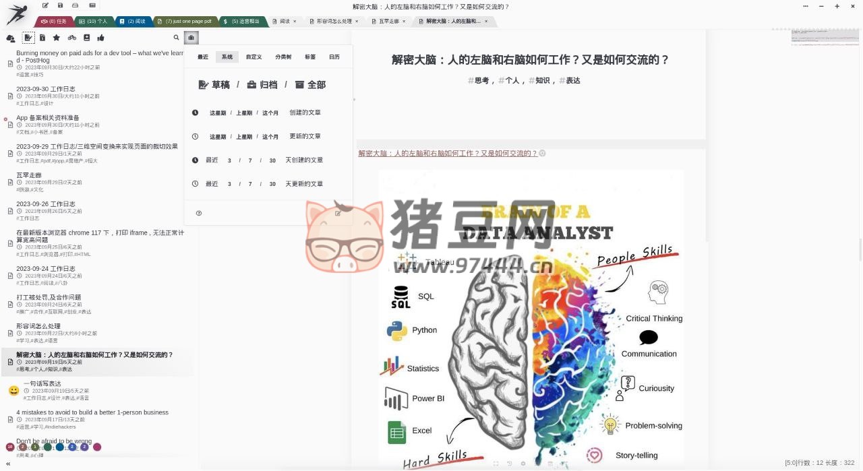Click the cloud user icon in sidebar
Screen dimensions: 863x471
11,38
